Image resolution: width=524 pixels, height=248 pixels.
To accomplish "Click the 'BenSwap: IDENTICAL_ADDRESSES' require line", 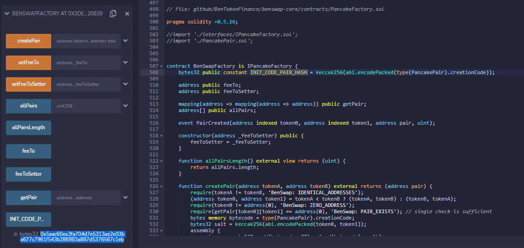I will pos(276,192).
